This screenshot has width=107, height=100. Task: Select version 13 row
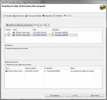[x=41, y=33]
